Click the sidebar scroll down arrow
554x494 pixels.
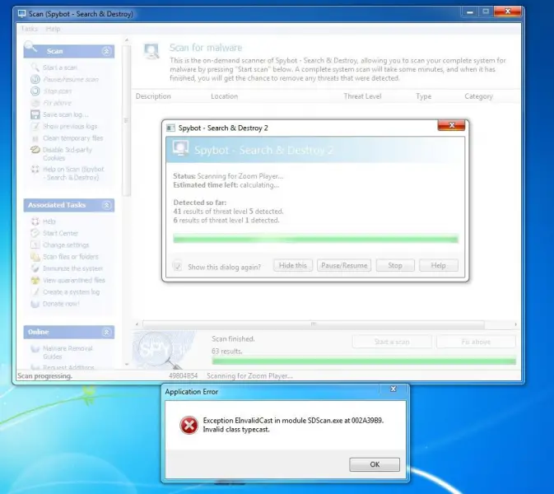[127, 364]
